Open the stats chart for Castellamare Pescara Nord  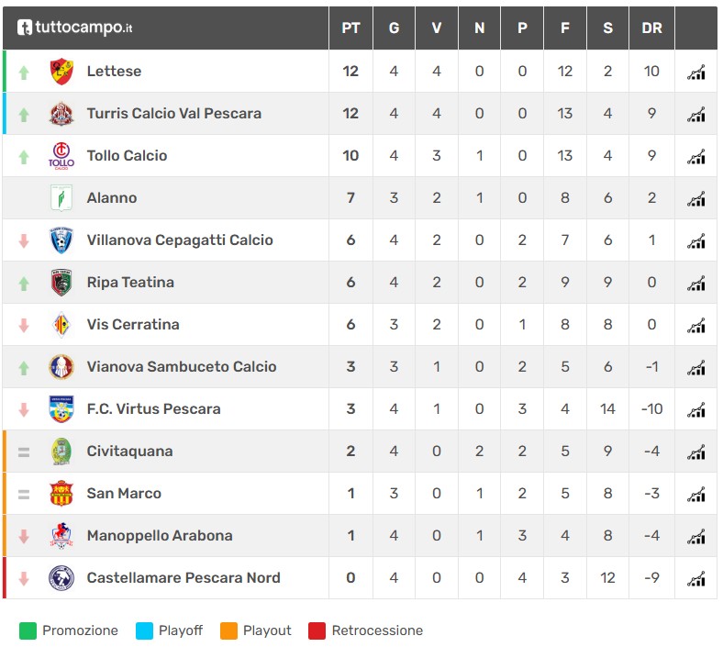[x=696, y=578]
